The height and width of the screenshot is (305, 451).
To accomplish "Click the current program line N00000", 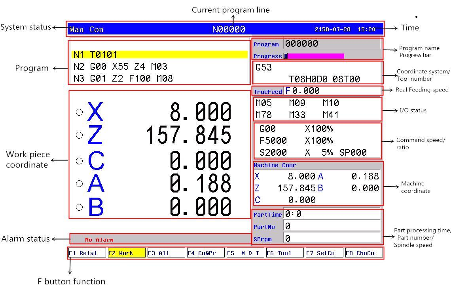I will click(x=229, y=29).
